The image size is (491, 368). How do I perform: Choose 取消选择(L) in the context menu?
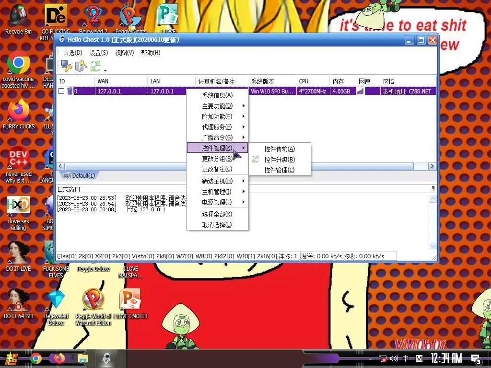(x=217, y=225)
